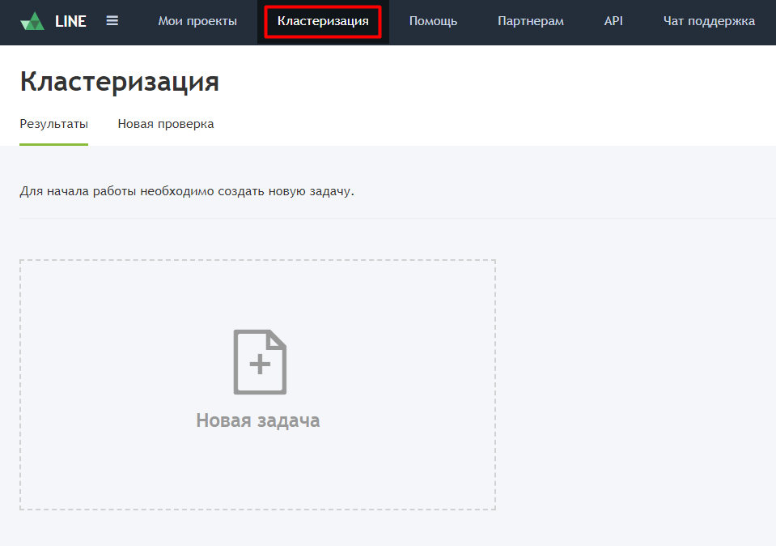Click the document-with-plus new task icon
This screenshot has width=776, height=546.
[x=260, y=362]
